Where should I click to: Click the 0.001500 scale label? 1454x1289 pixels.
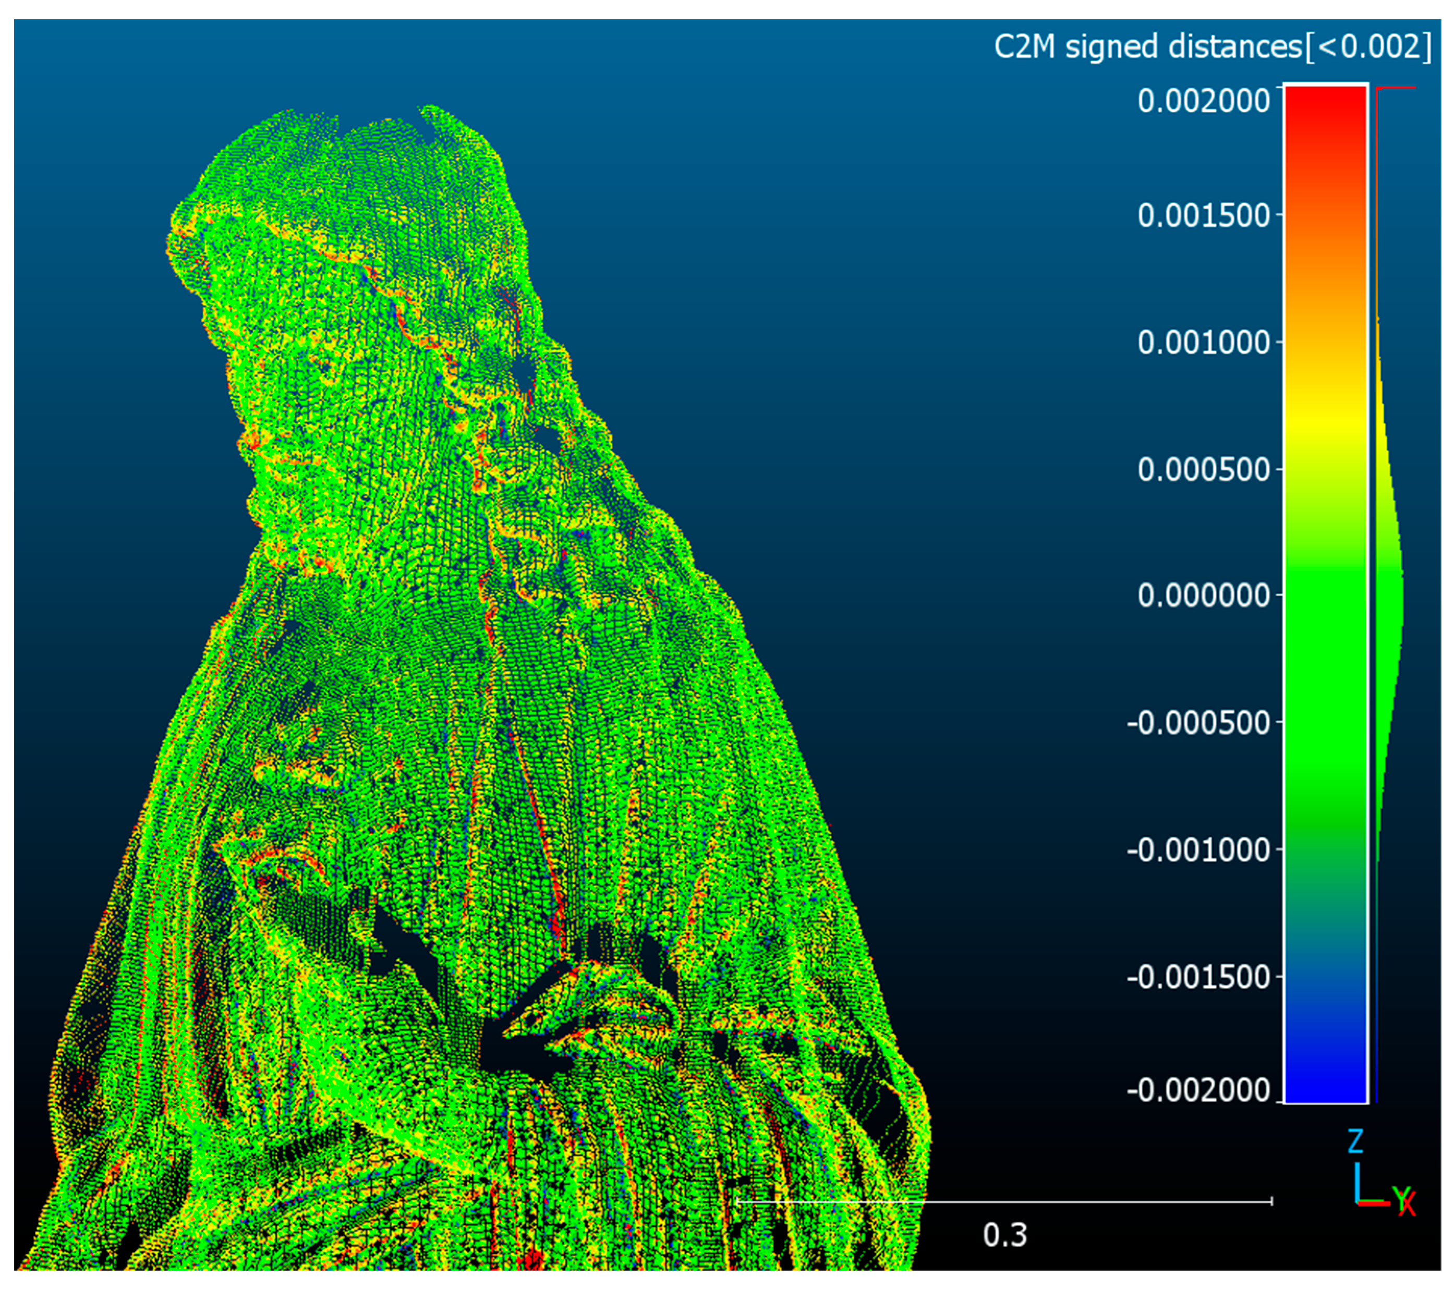(x=1203, y=215)
